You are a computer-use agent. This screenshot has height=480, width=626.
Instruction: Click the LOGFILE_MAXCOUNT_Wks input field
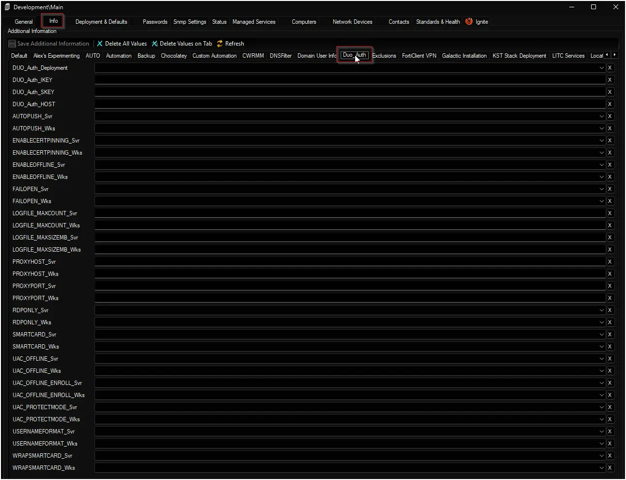pos(350,225)
